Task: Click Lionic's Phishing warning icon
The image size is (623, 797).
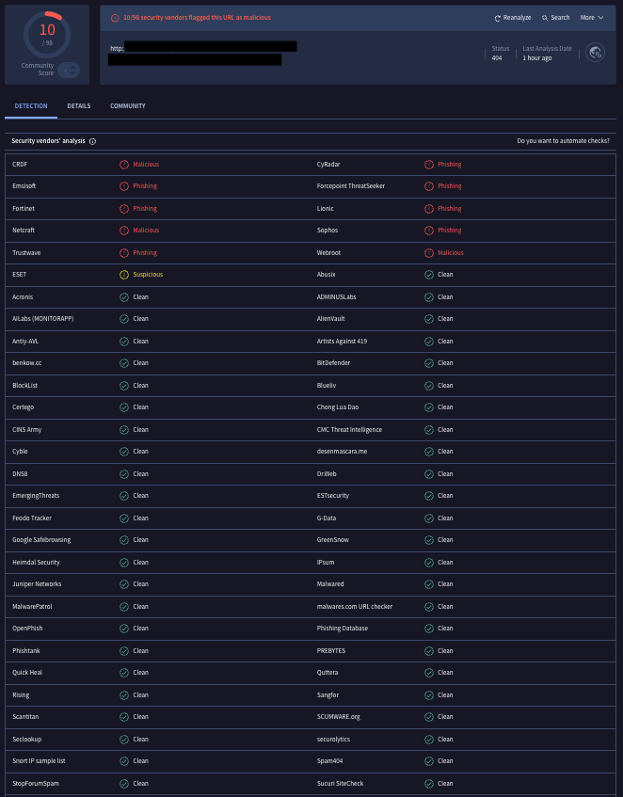Action: click(x=429, y=209)
